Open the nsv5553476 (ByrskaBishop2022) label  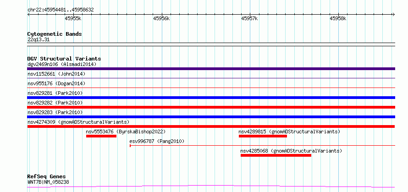coord(126,132)
